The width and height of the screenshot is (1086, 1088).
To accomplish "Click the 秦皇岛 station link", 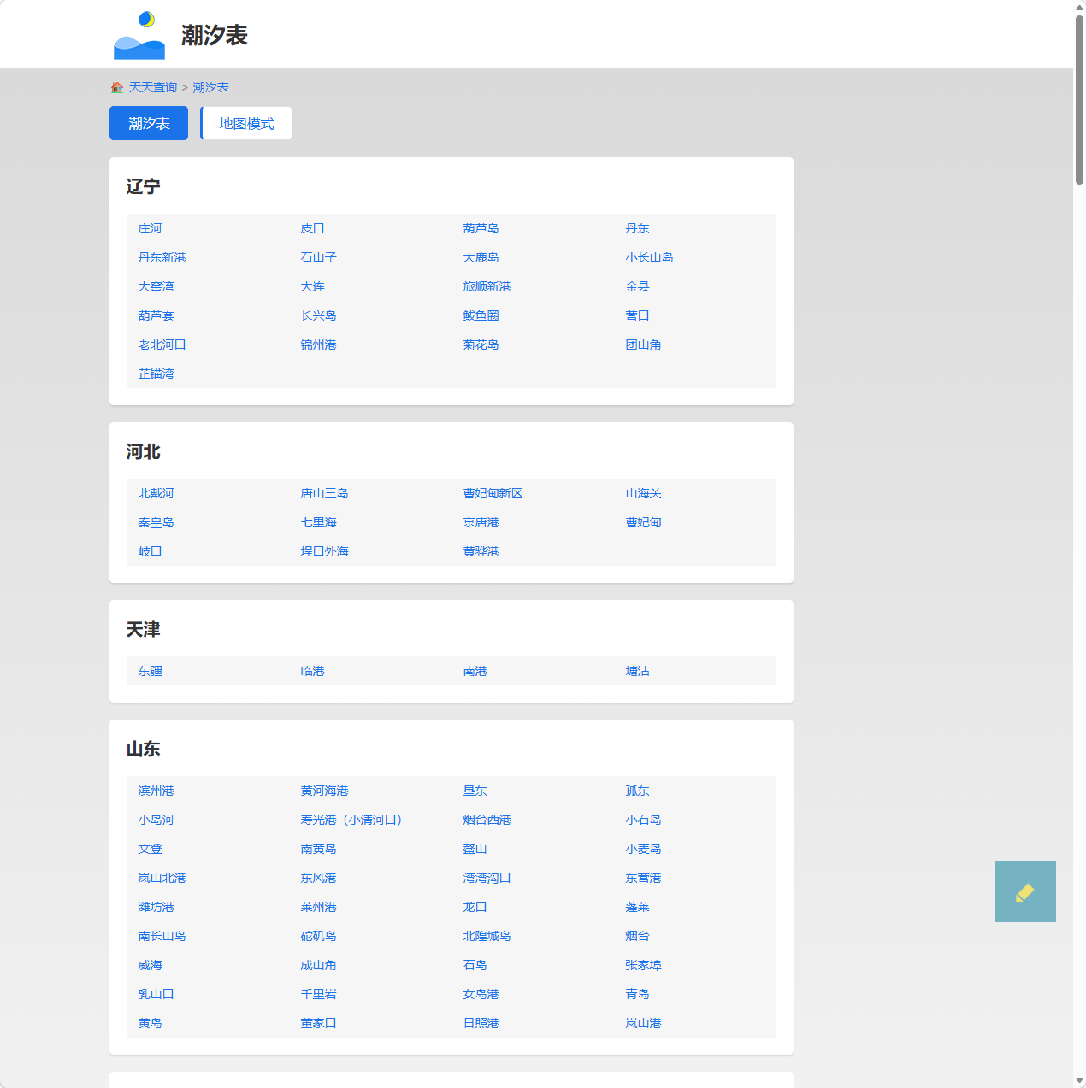I will click(x=156, y=522).
